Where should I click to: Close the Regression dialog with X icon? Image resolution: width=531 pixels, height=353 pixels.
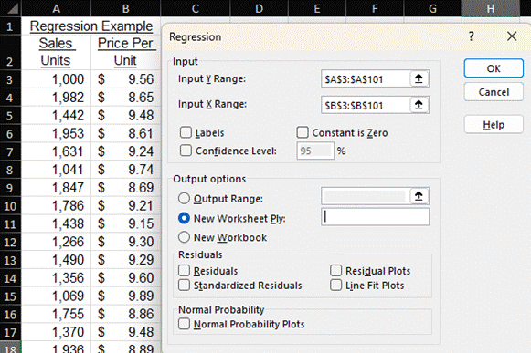click(512, 36)
